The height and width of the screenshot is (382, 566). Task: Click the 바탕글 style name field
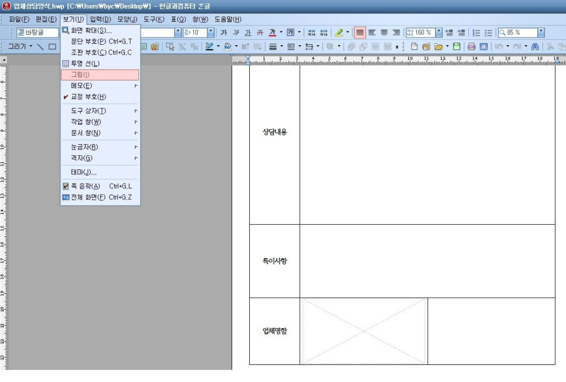[x=38, y=33]
